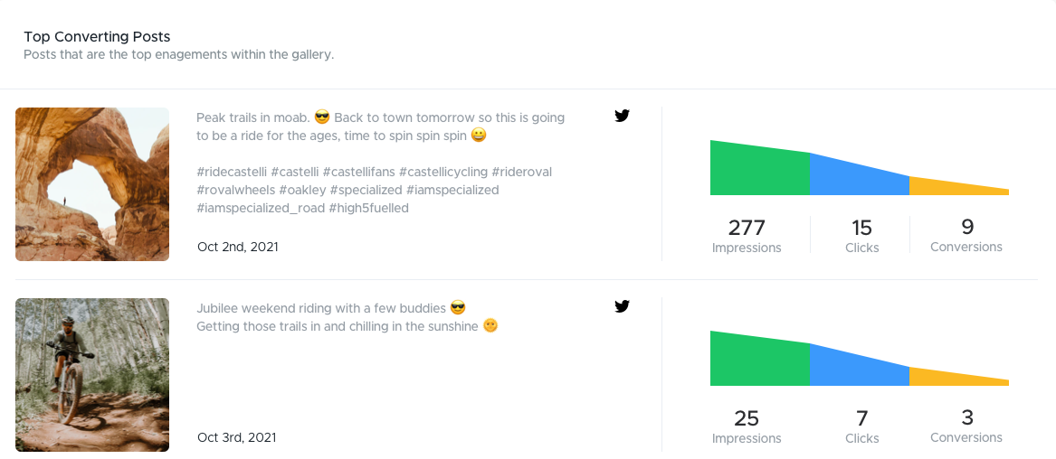Open the rock arch photo thumbnail
The height and width of the screenshot is (459, 1056).
(92, 184)
